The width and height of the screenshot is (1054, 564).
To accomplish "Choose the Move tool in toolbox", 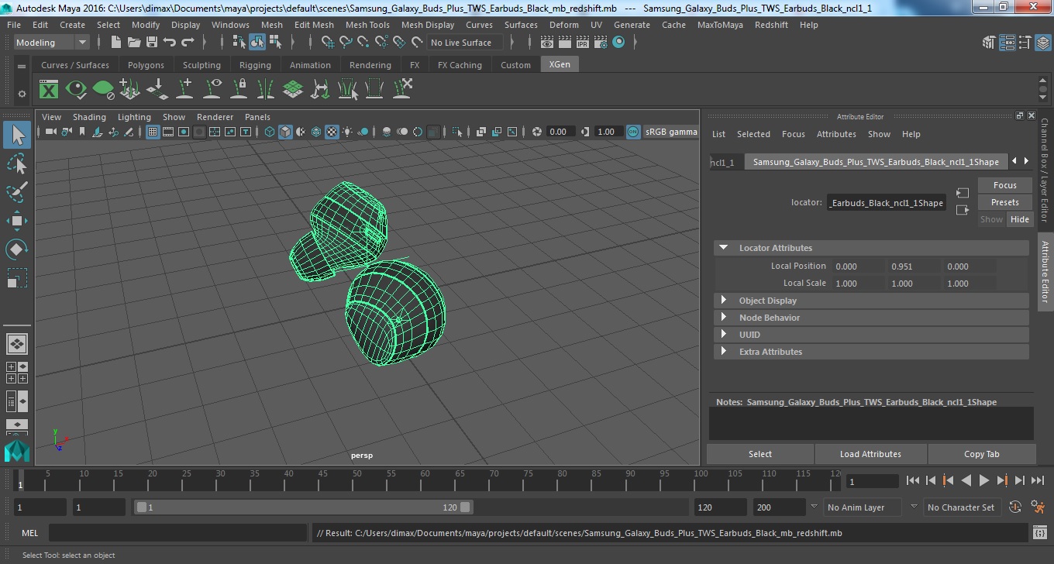I will pyautogui.click(x=17, y=221).
